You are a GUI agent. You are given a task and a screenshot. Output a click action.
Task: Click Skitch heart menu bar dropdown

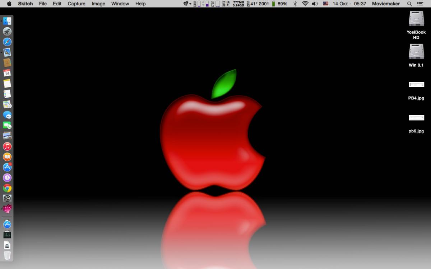(187, 4)
